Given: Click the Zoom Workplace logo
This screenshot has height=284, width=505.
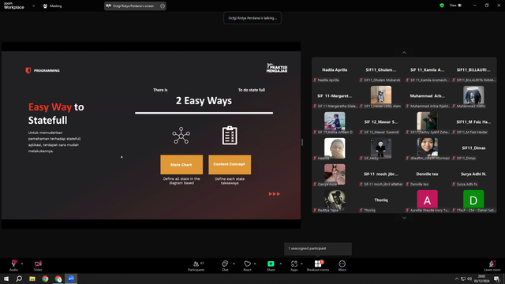Looking at the screenshot, I should pyautogui.click(x=14, y=6).
